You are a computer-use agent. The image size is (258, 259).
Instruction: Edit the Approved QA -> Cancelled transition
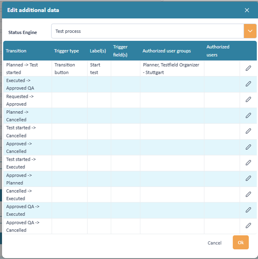(x=248, y=226)
